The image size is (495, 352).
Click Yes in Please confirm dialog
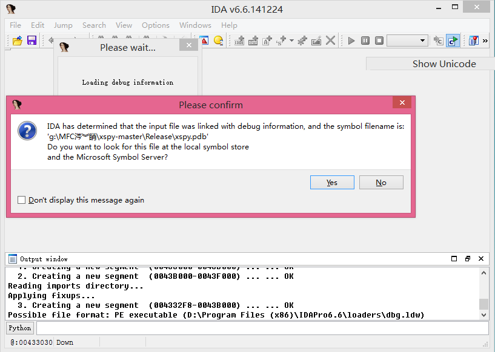pos(332,183)
